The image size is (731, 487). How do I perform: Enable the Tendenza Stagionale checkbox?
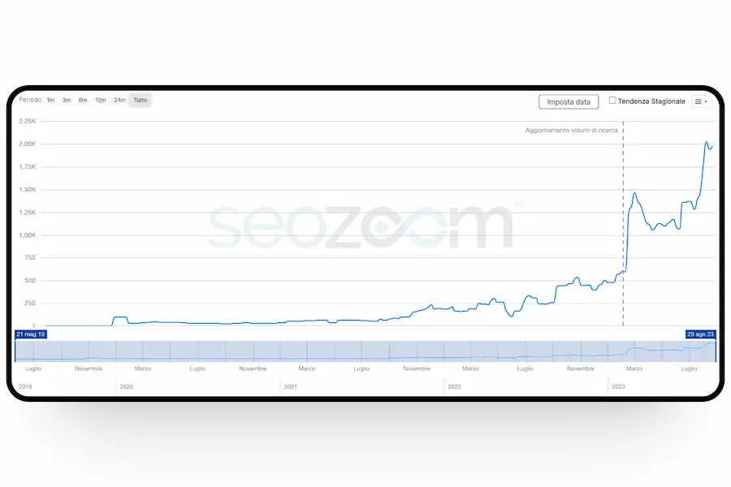coord(613,101)
